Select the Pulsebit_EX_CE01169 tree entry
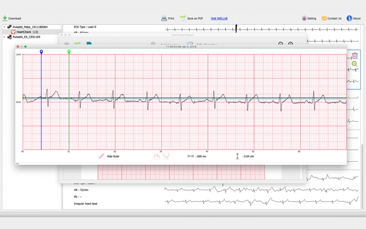 [27, 37]
